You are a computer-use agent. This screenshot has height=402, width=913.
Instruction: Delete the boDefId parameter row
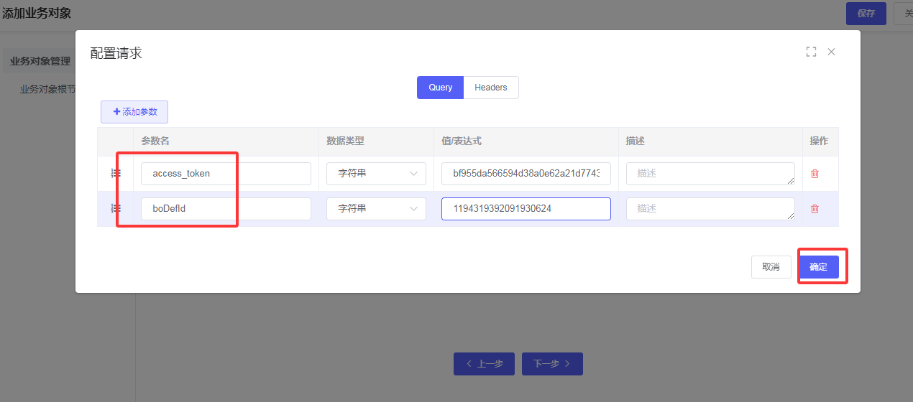pos(815,209)
